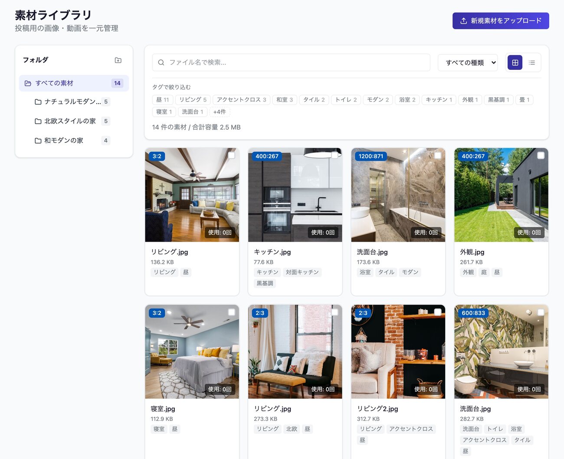The width and height of the screenshot is (564, 459).
Task: Select checkbox on 外観.jpg card
Action: tap(541, 155)
